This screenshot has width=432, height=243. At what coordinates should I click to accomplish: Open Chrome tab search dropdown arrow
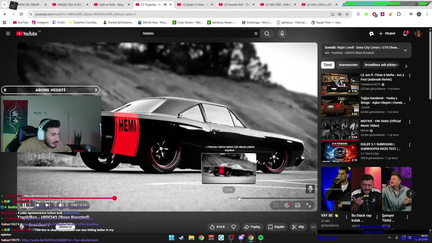coord(4,5)
